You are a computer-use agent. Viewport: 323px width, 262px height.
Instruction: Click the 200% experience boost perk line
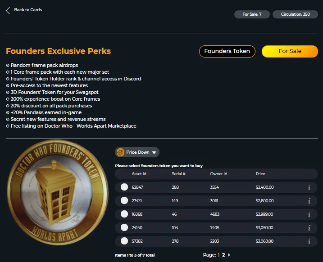coord(55,99)
